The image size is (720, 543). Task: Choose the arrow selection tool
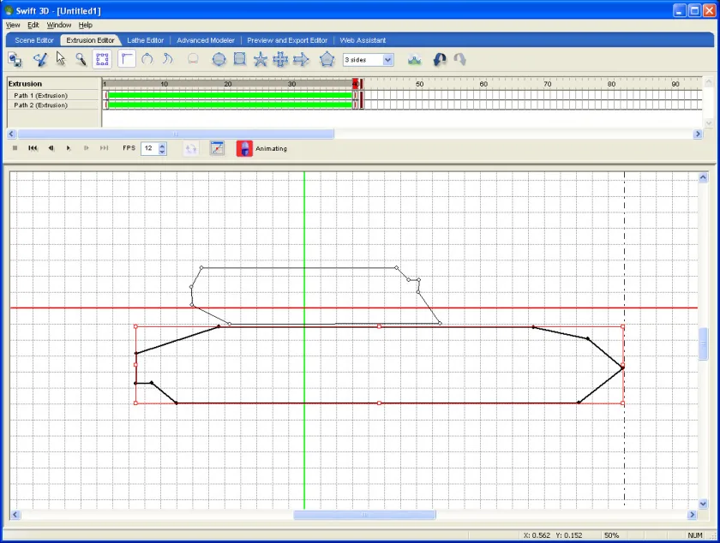[61, 60]
